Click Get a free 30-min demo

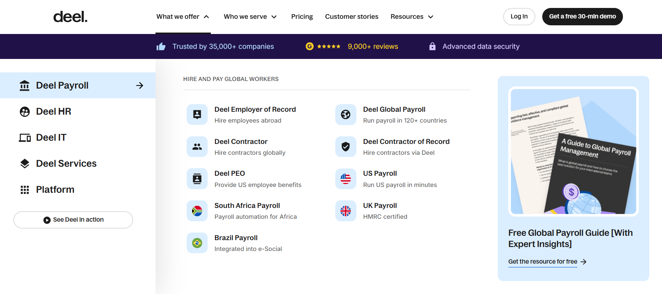tap(582, 17)
